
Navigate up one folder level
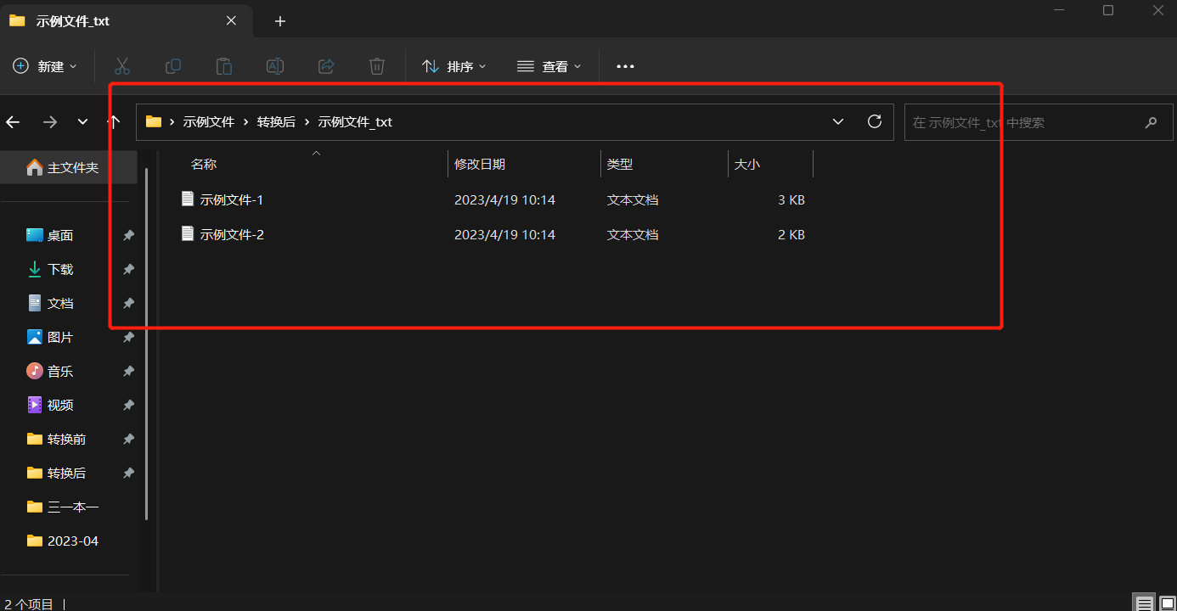pyautogui.click(x=113, y=121)
